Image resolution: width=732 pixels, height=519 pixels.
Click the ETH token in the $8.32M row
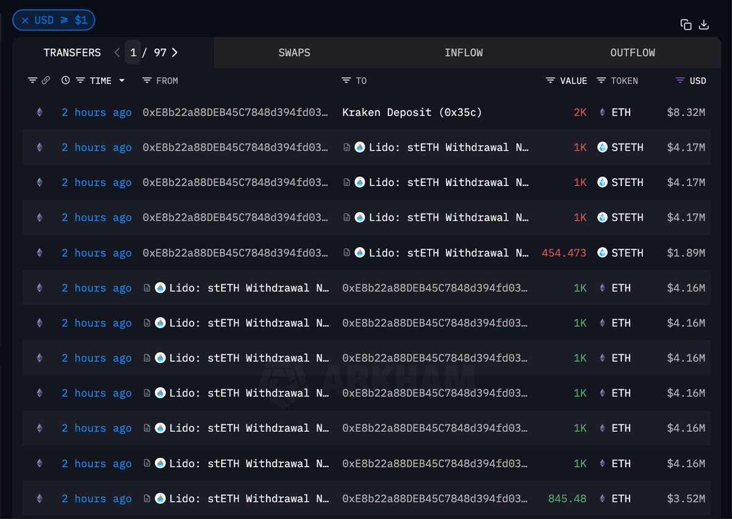click(x=615, y=112)
